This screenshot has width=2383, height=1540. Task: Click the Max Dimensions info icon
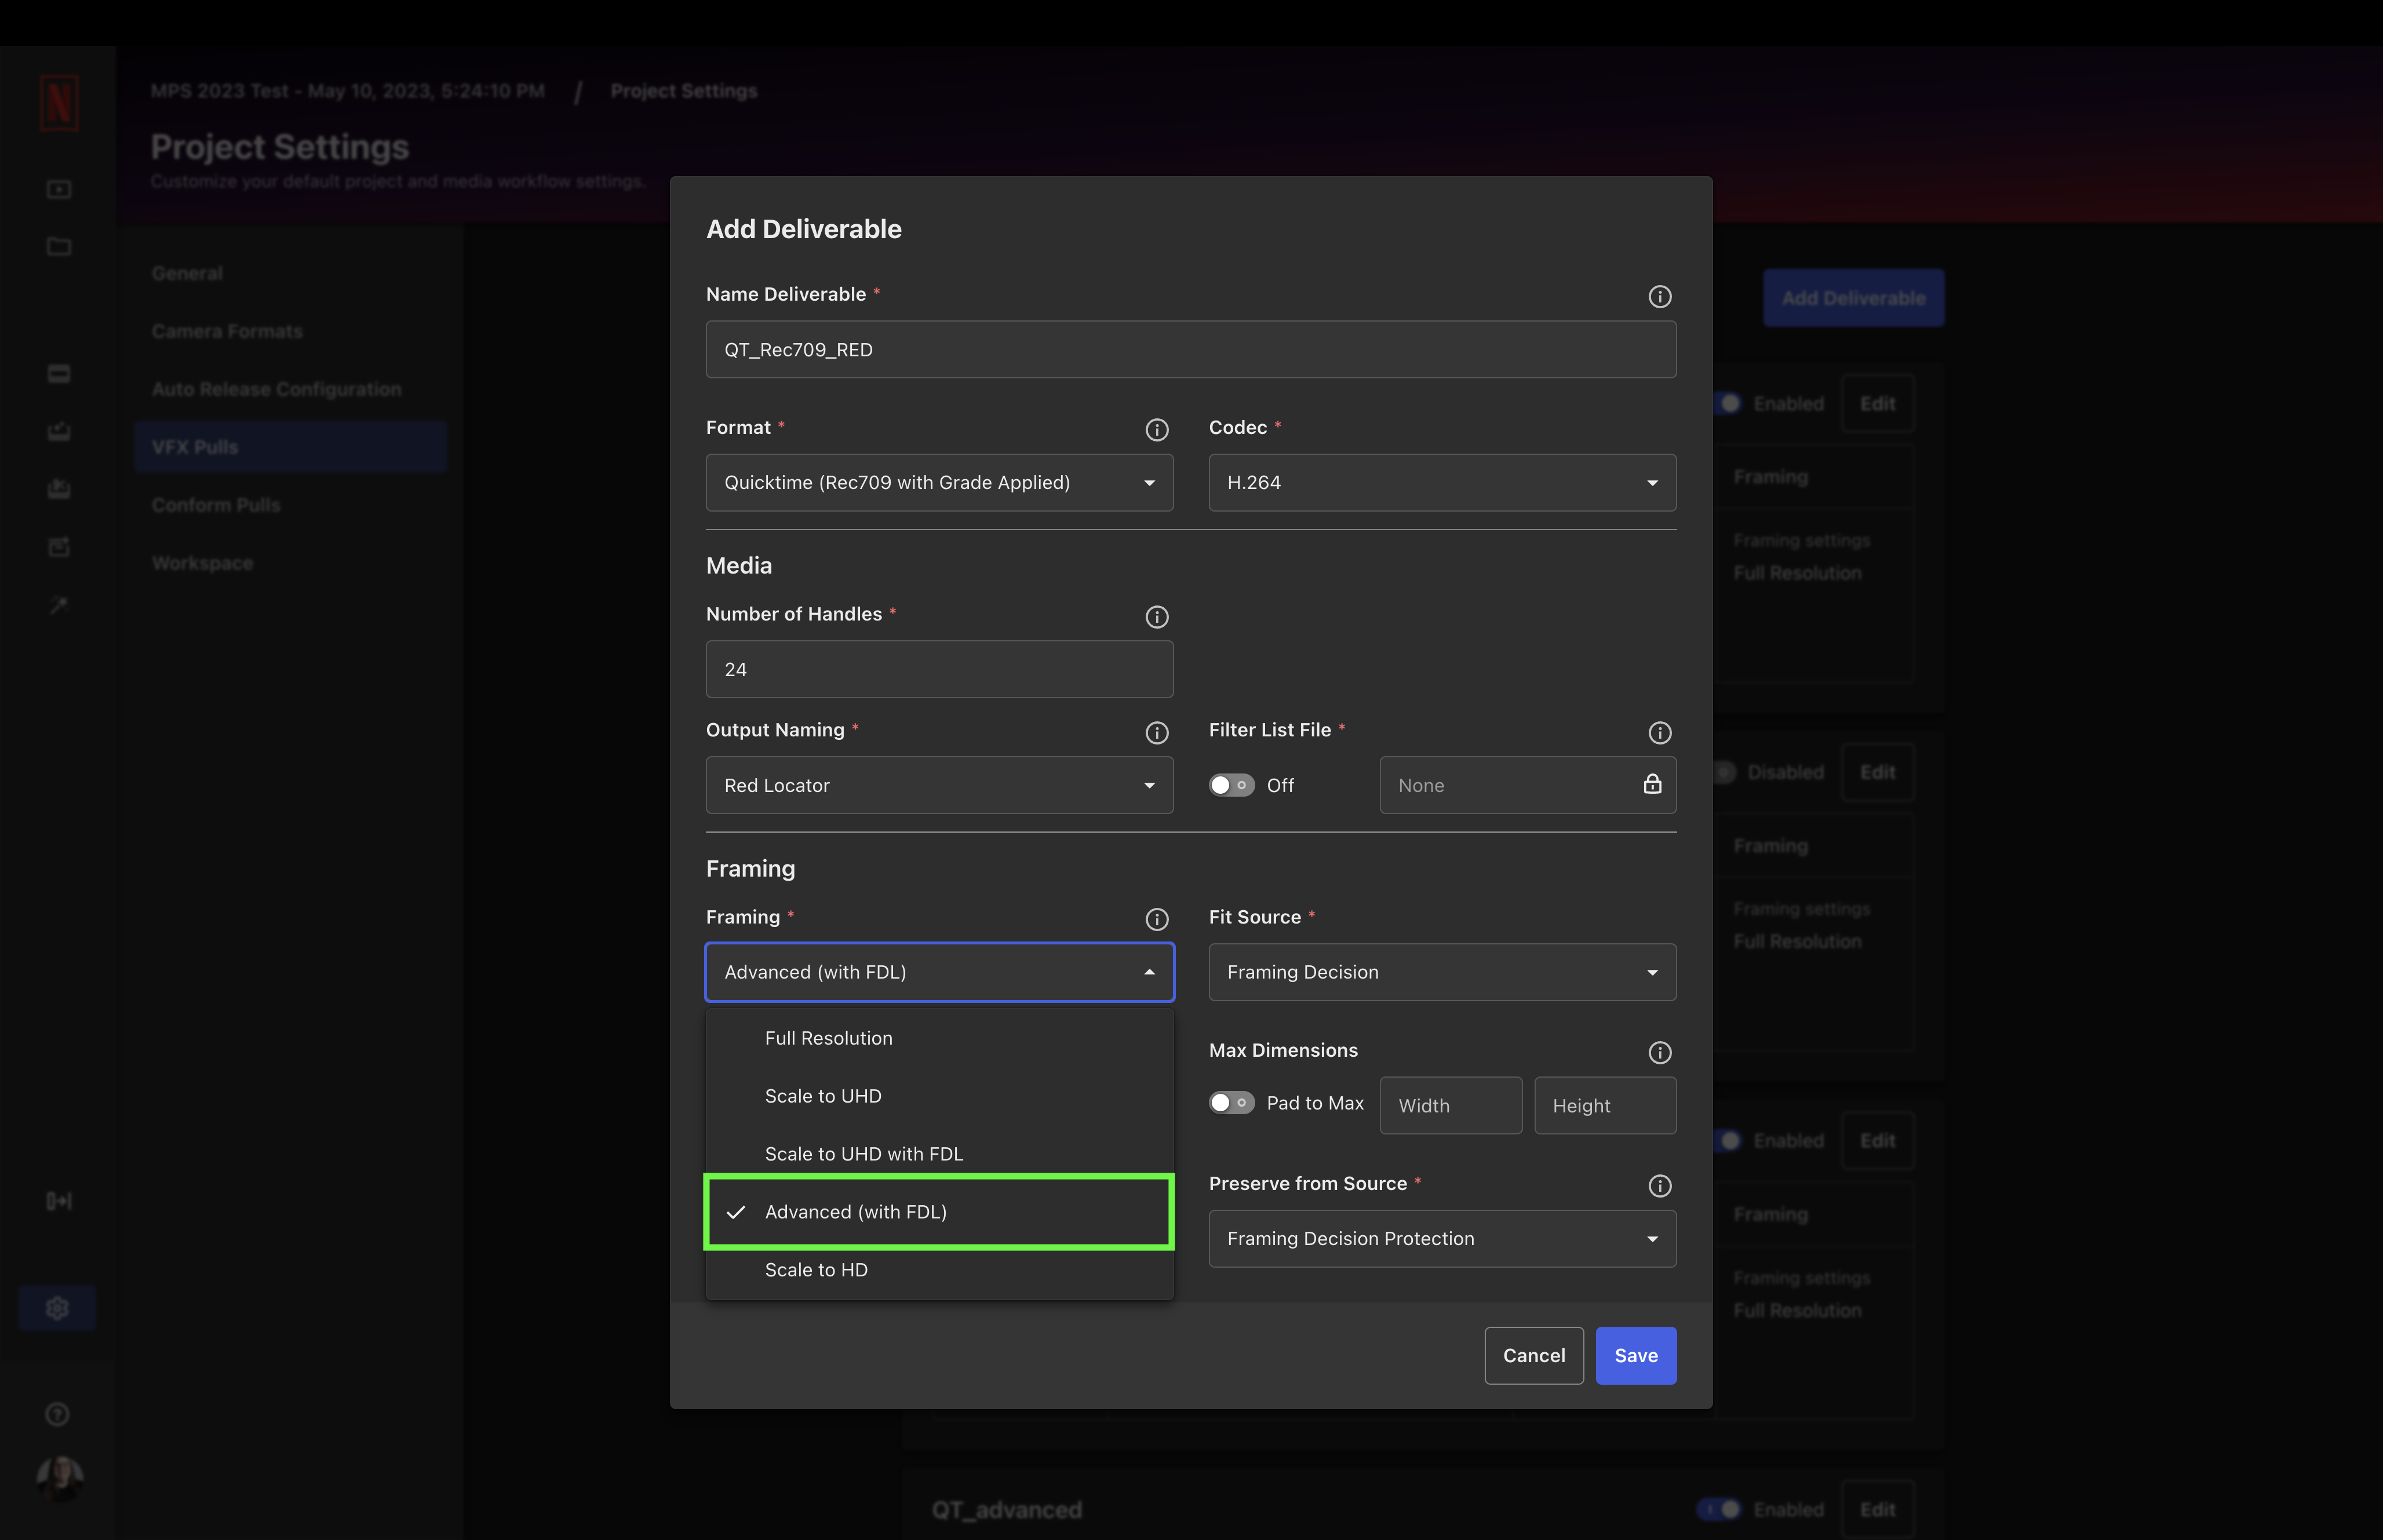[x=1659, y=1052]
